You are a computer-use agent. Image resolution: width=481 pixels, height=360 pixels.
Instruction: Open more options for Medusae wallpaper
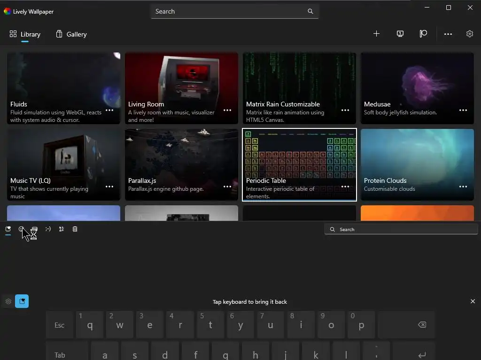(463, 110)
